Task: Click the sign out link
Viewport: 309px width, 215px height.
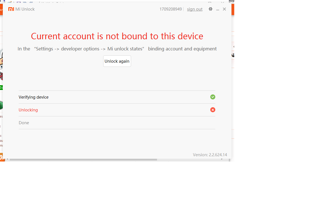Action: click(x=195, y=9)
